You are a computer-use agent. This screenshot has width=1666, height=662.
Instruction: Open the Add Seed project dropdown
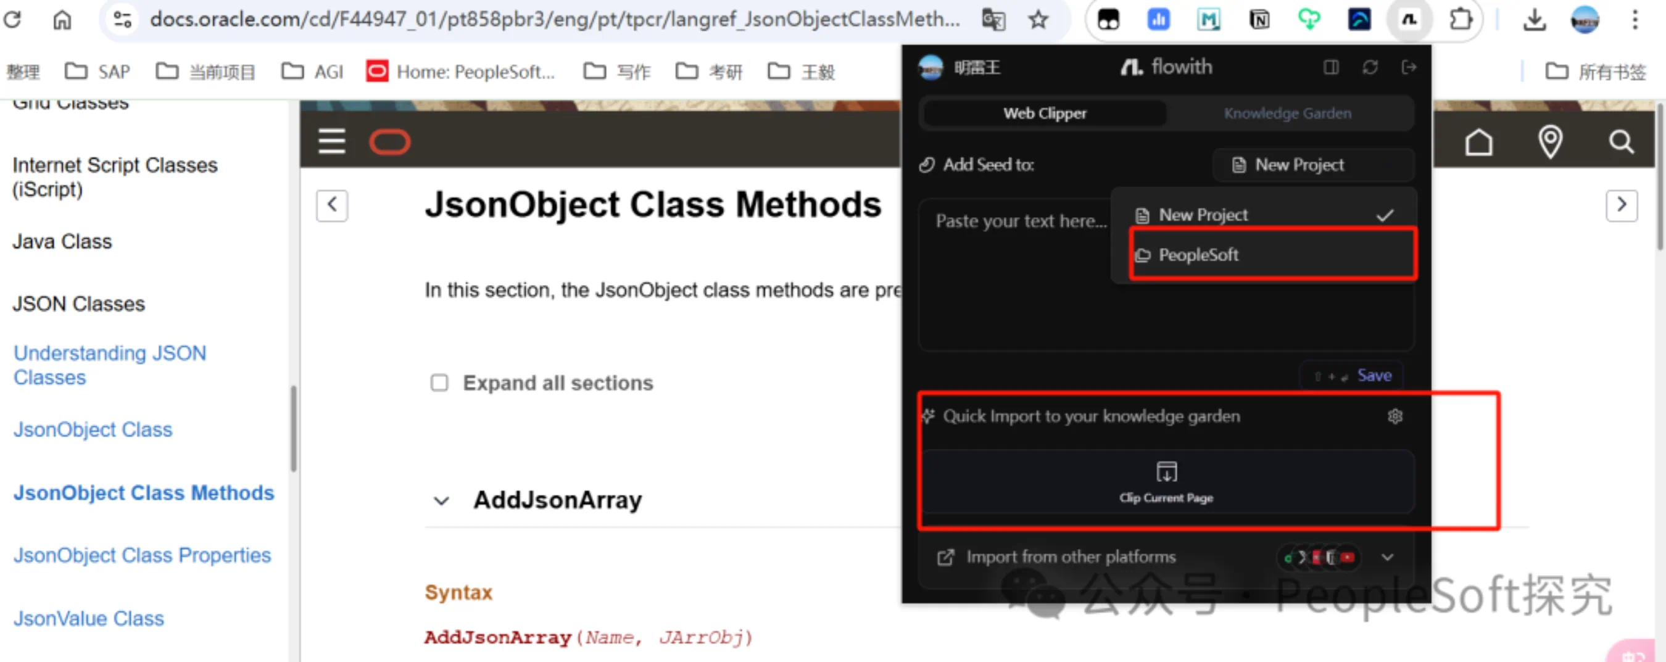point(1312,165)
